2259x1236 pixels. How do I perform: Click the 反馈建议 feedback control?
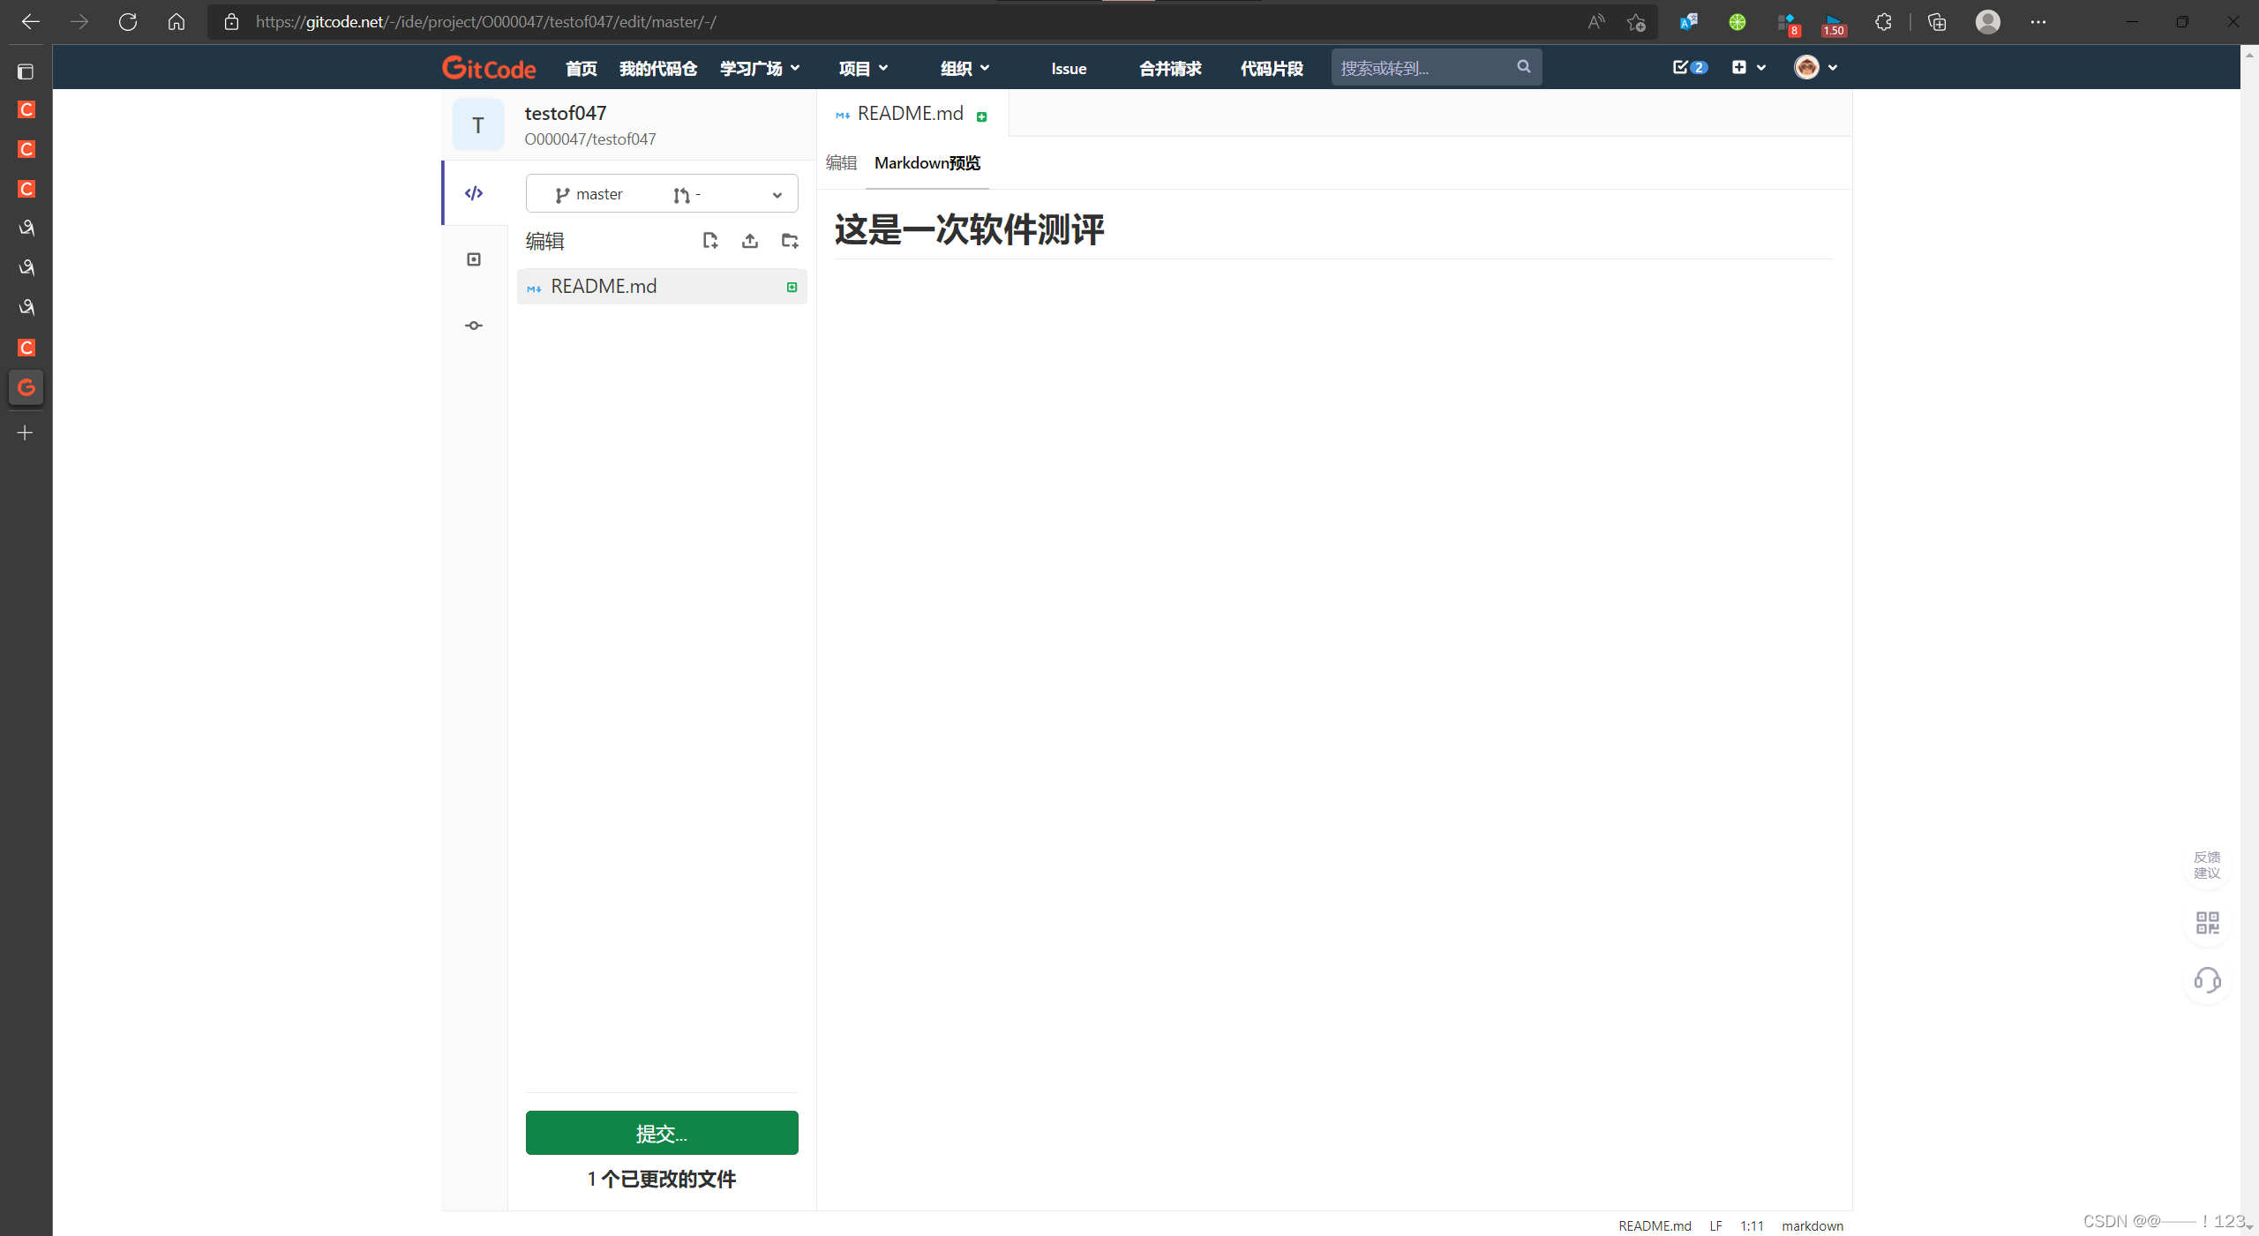[2206, 864]
